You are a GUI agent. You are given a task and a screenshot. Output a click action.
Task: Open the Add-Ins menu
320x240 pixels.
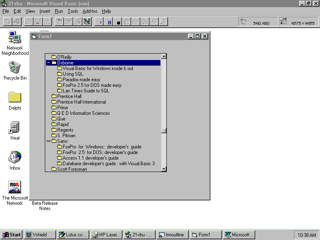pos(90,11)
